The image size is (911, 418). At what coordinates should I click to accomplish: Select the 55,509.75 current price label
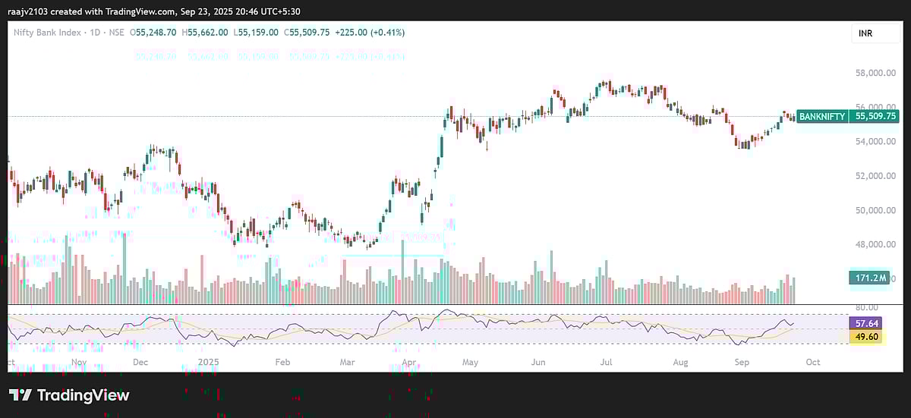(x=875, y=117)
